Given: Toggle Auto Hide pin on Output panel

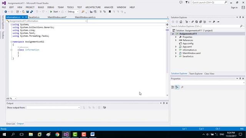Looking at the screenshot, I should pyautogui.click(x=164, y=103).
